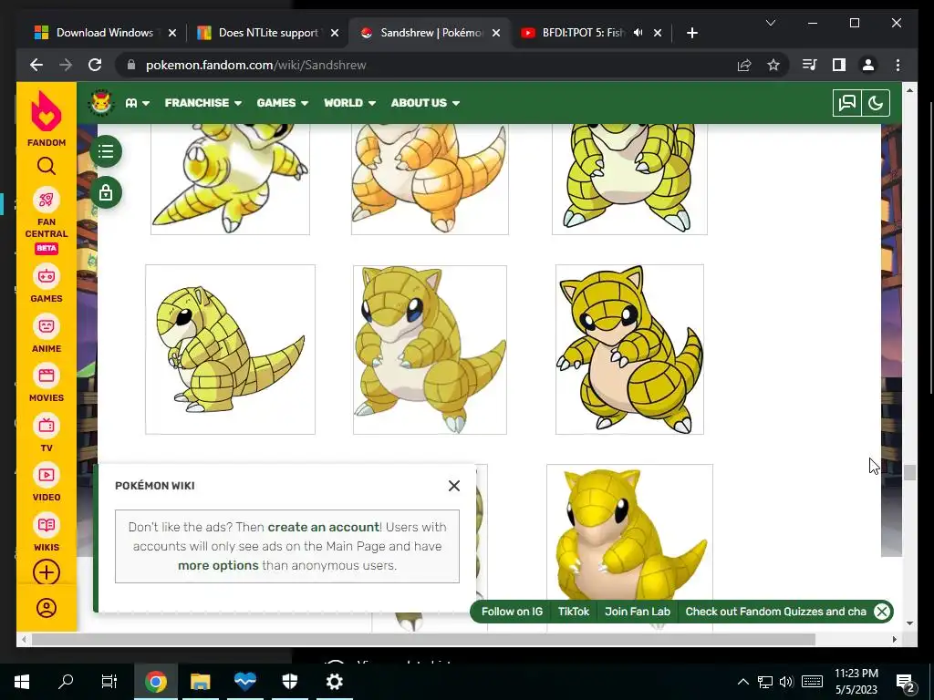Click the address bar URL
934x700 pixels.
coord(256,66)
